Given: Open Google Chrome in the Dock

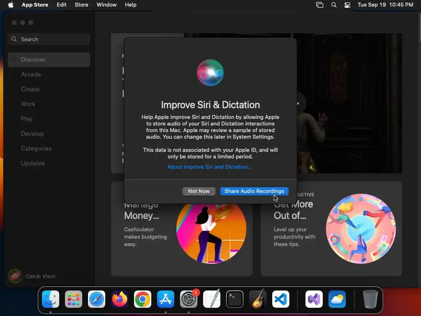Looking at the screenshot, I should point(143,299).
